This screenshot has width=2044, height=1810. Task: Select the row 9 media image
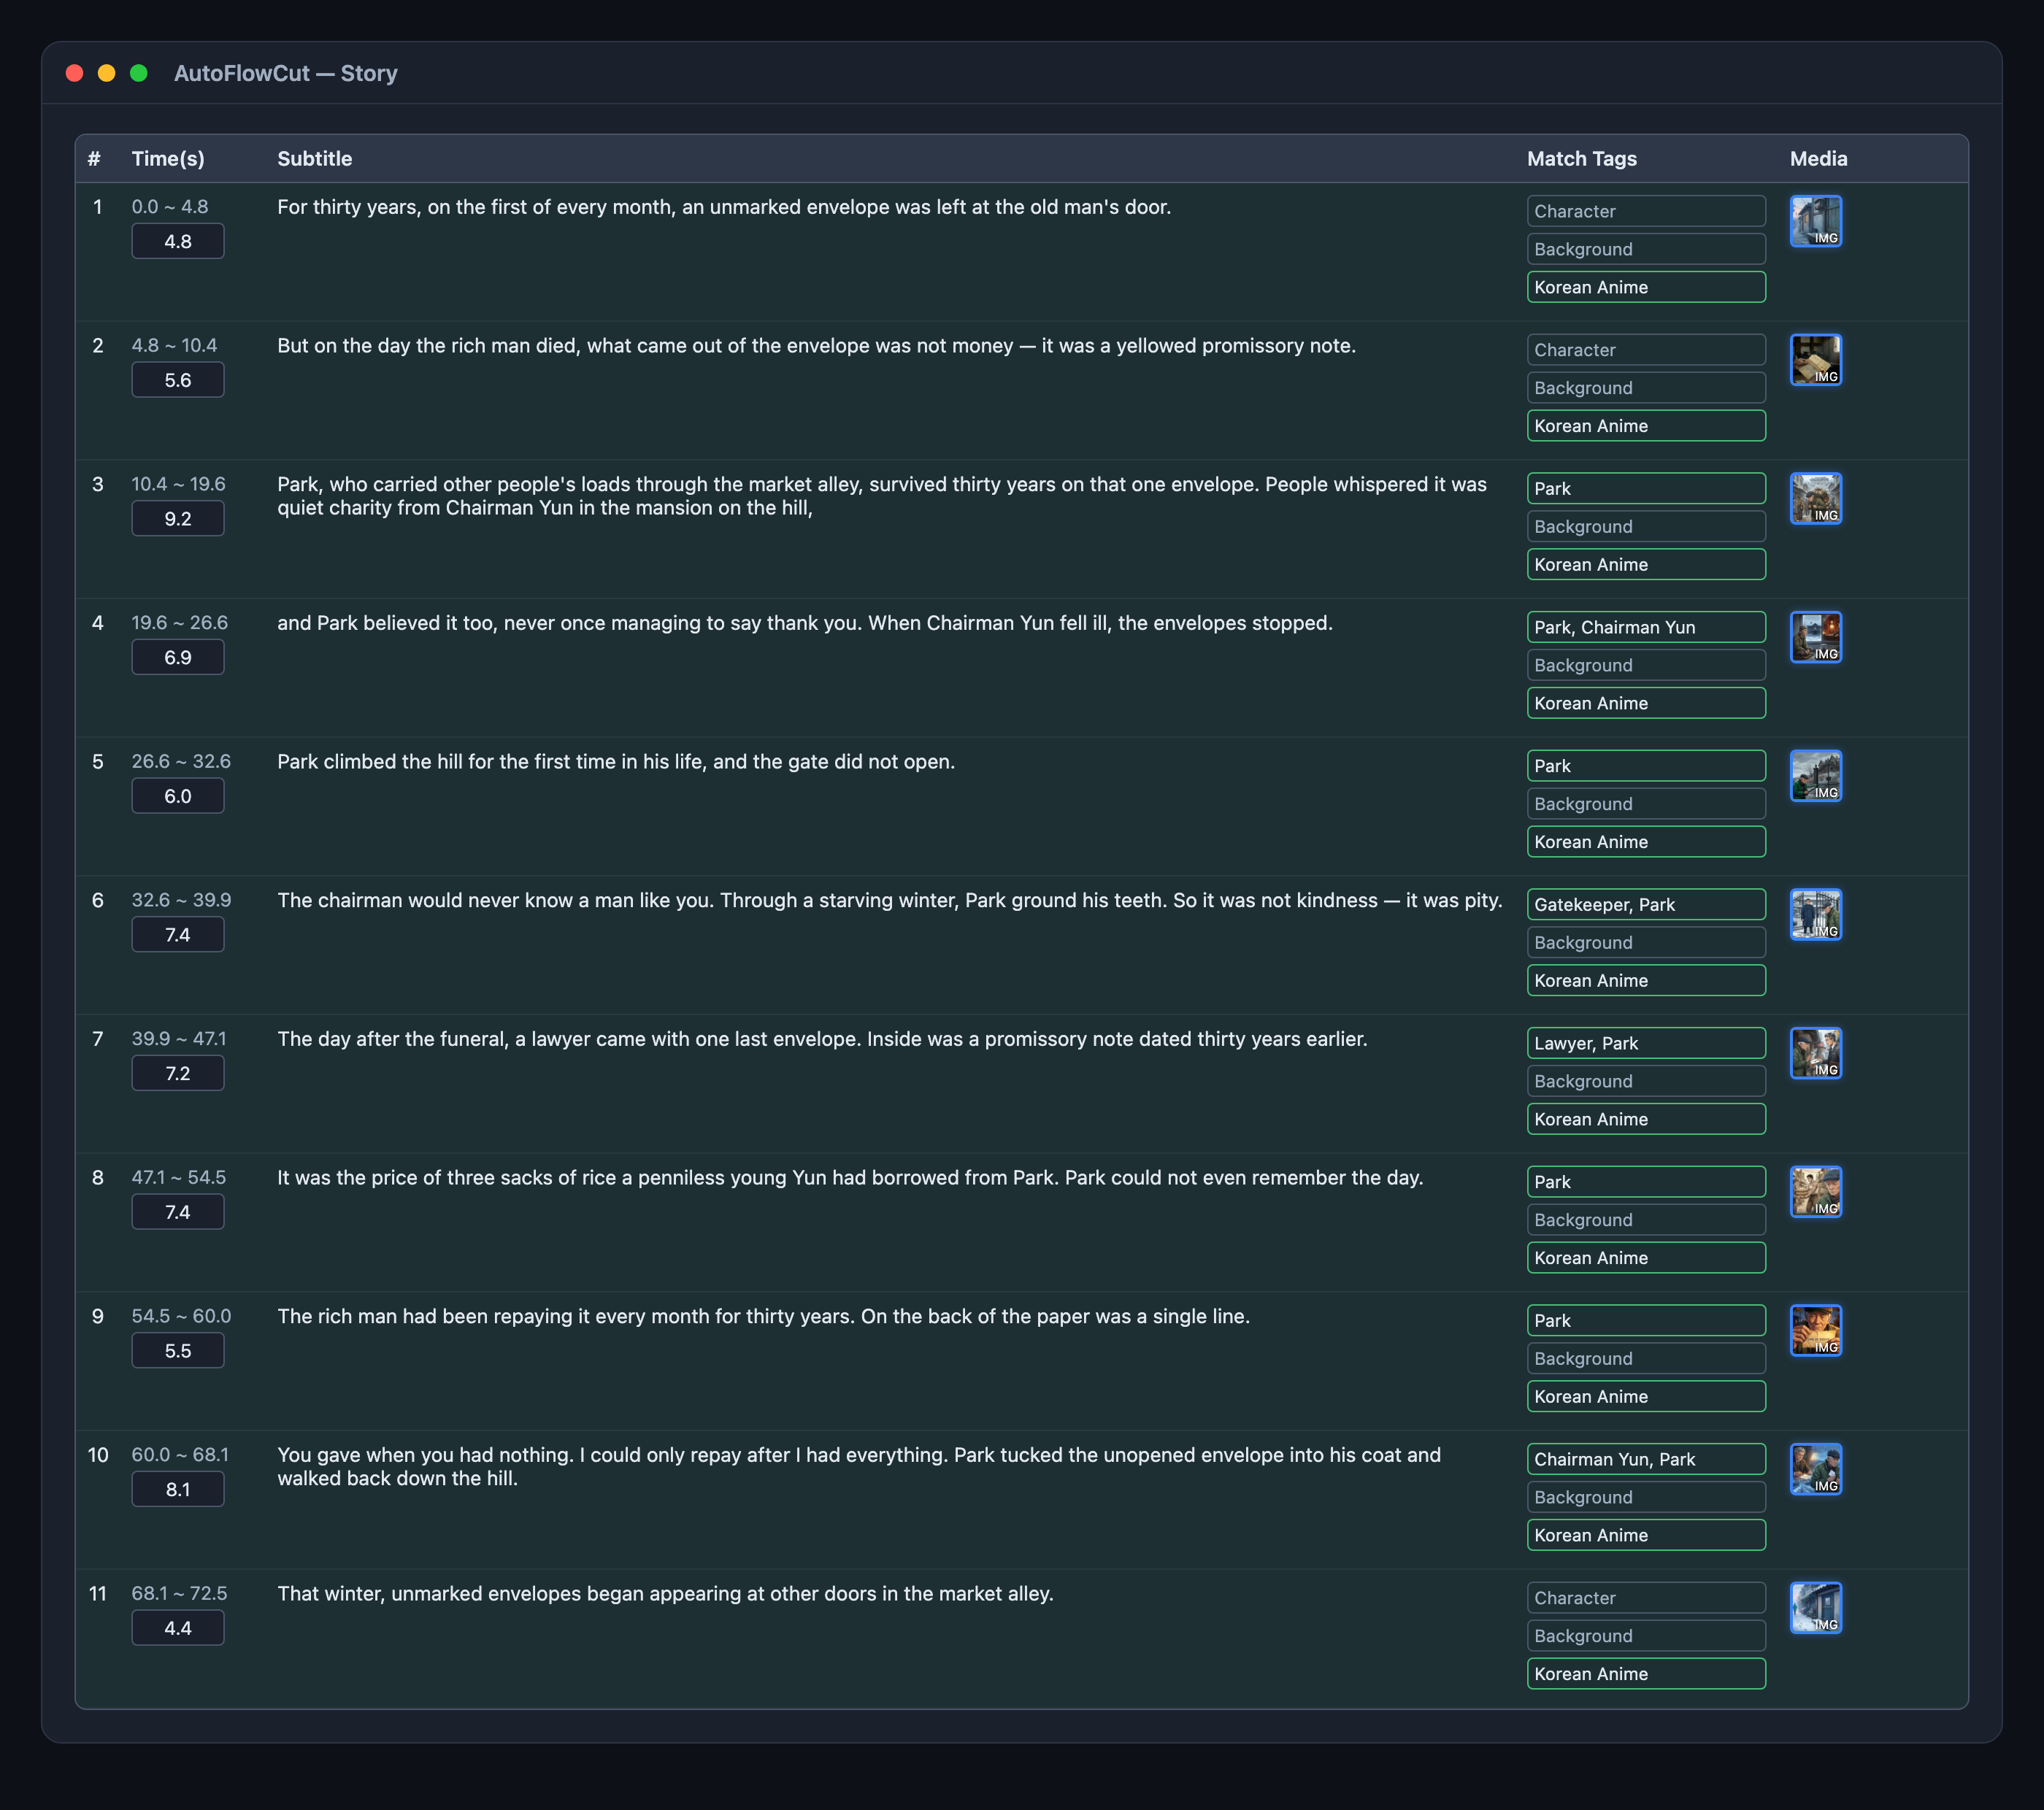tap(1815, 1331)
